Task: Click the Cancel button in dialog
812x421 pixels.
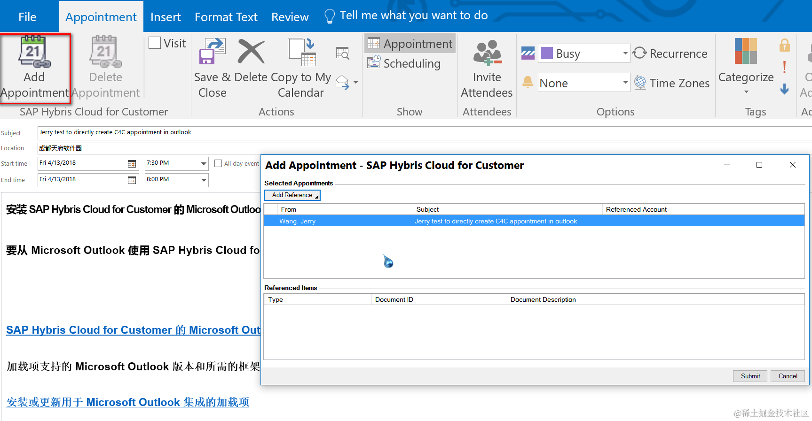Action: pyautogui.click(x=788, y=376)
